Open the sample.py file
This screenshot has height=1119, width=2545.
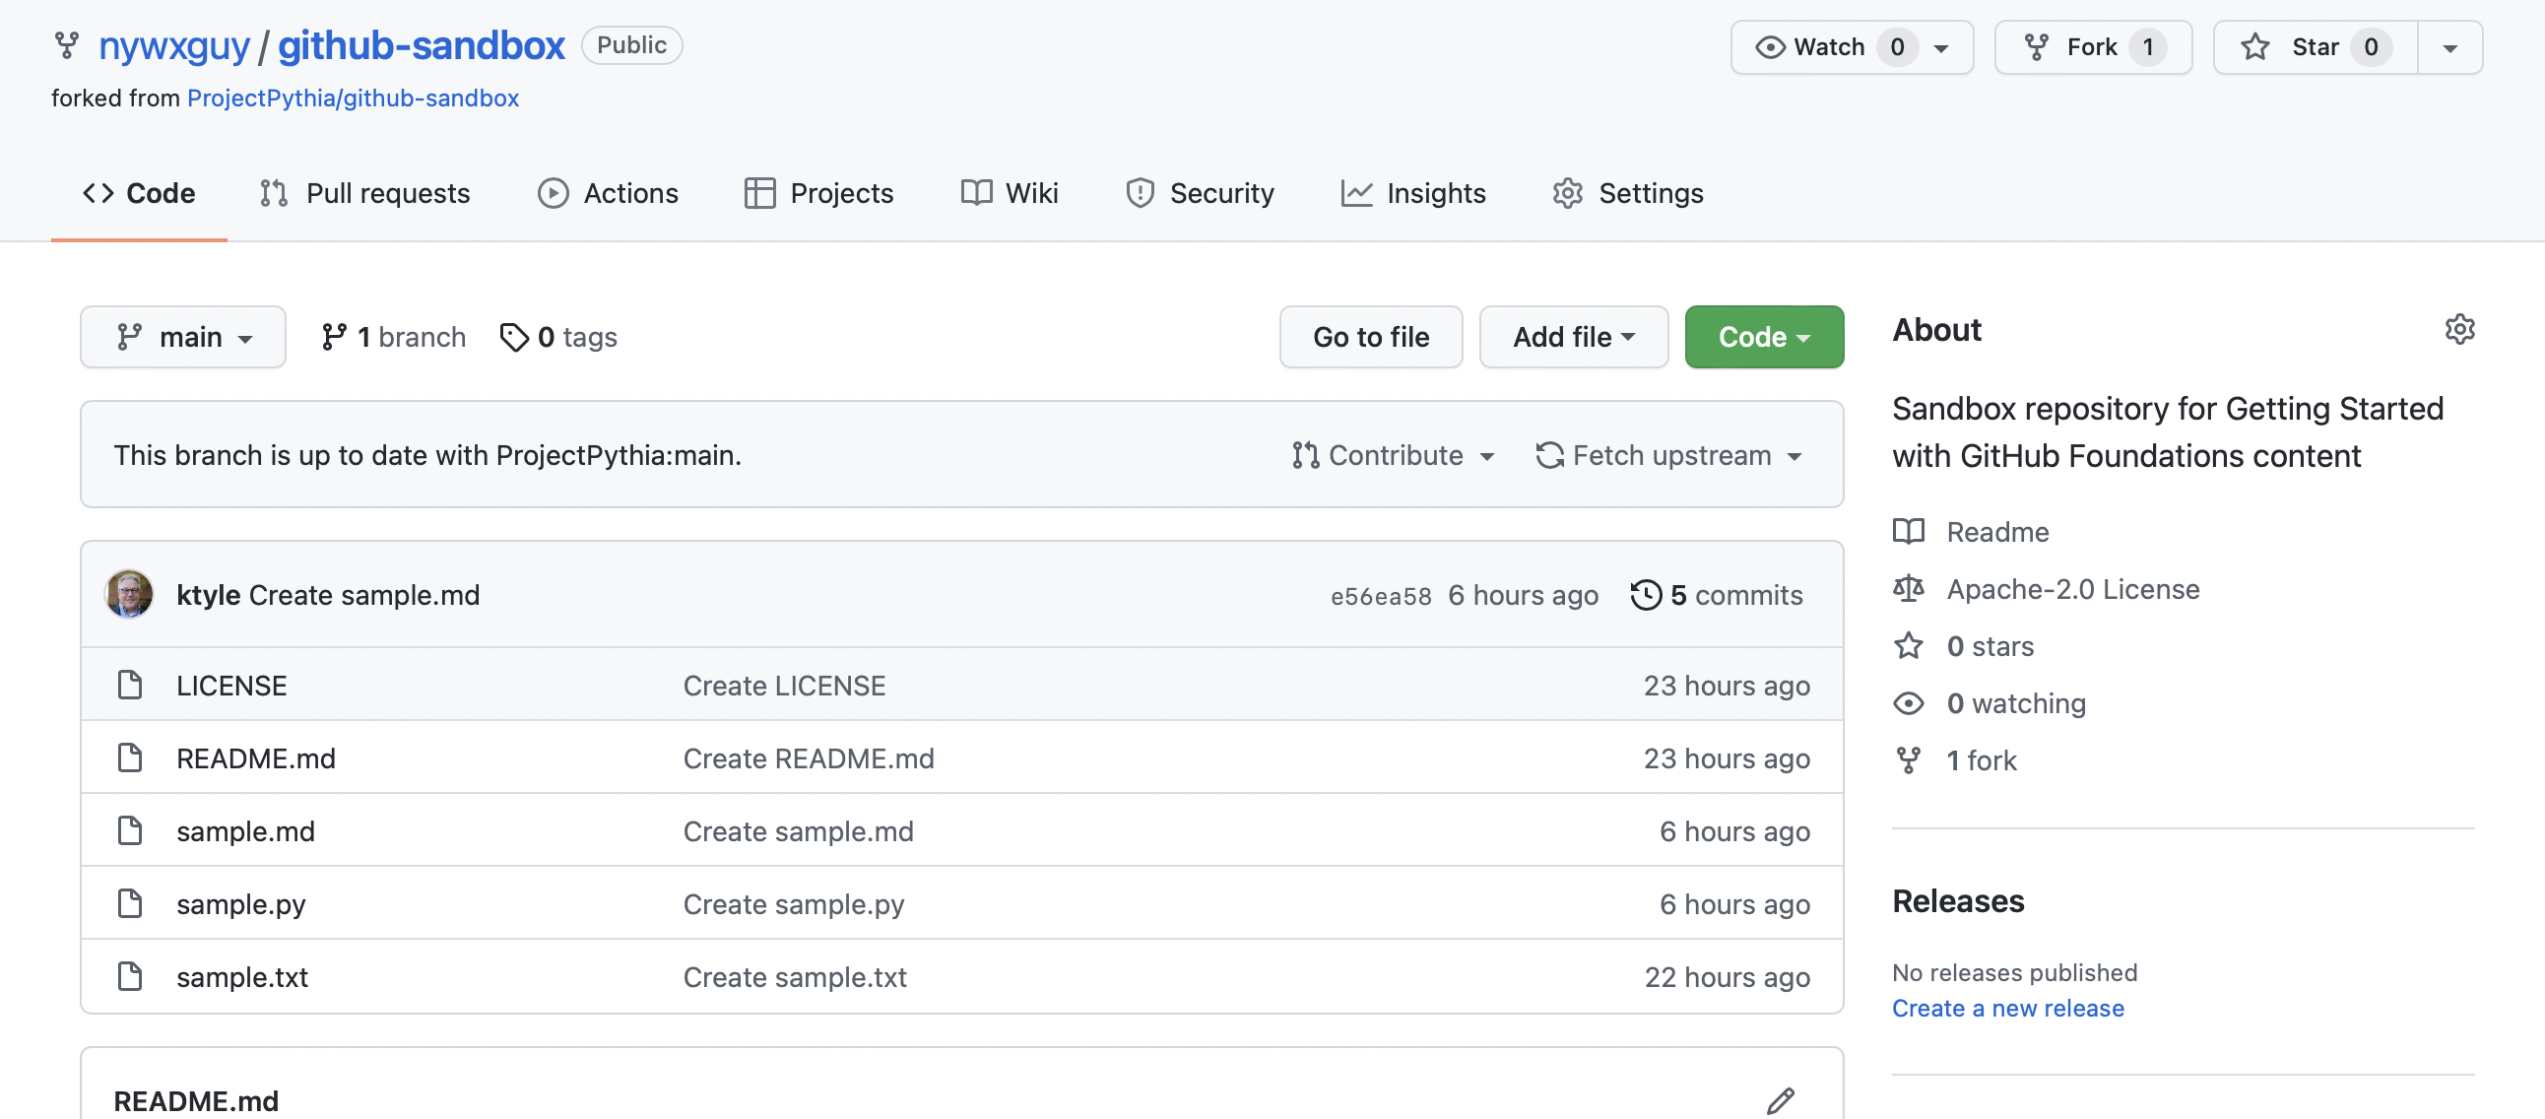(241, 903)
